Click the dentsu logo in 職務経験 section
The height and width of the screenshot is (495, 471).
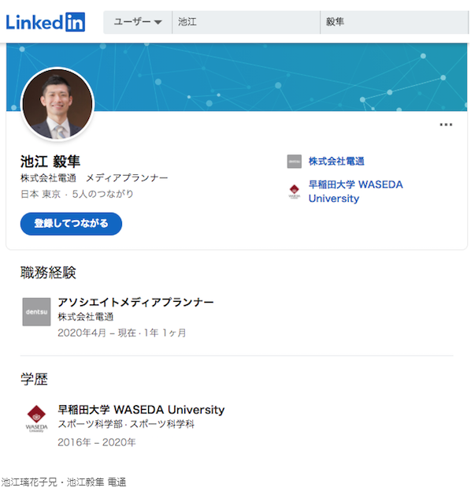[x=36, y=311]
